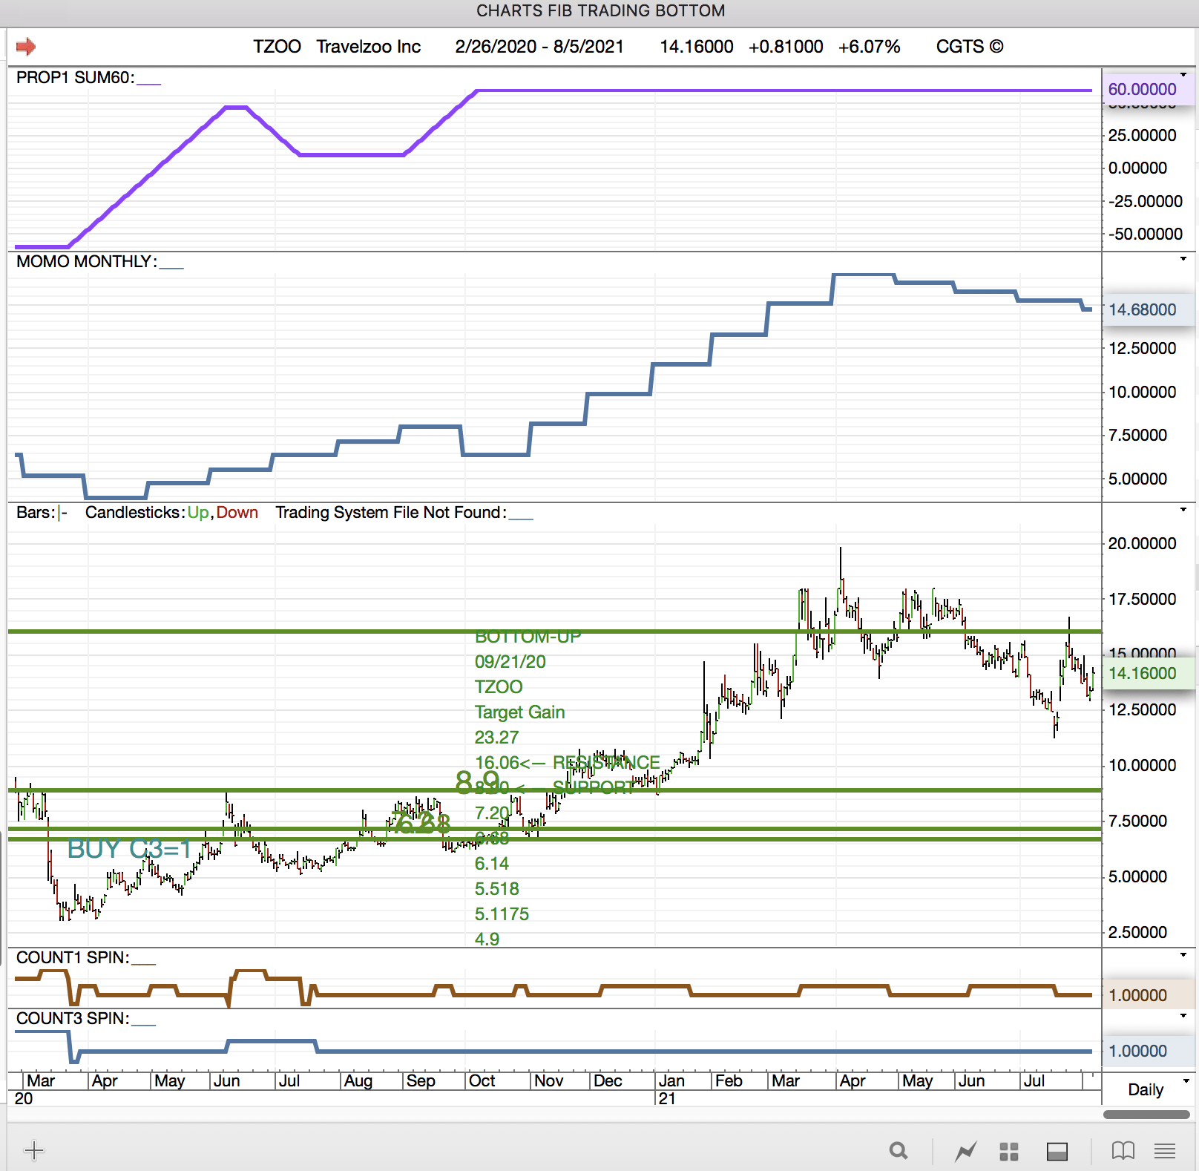This screenshot has width=1199, height=1171.
Task: Open the COUNT1 SPIN pane menu arrow
Action: pyautogui.click(x=1183, y=955)
